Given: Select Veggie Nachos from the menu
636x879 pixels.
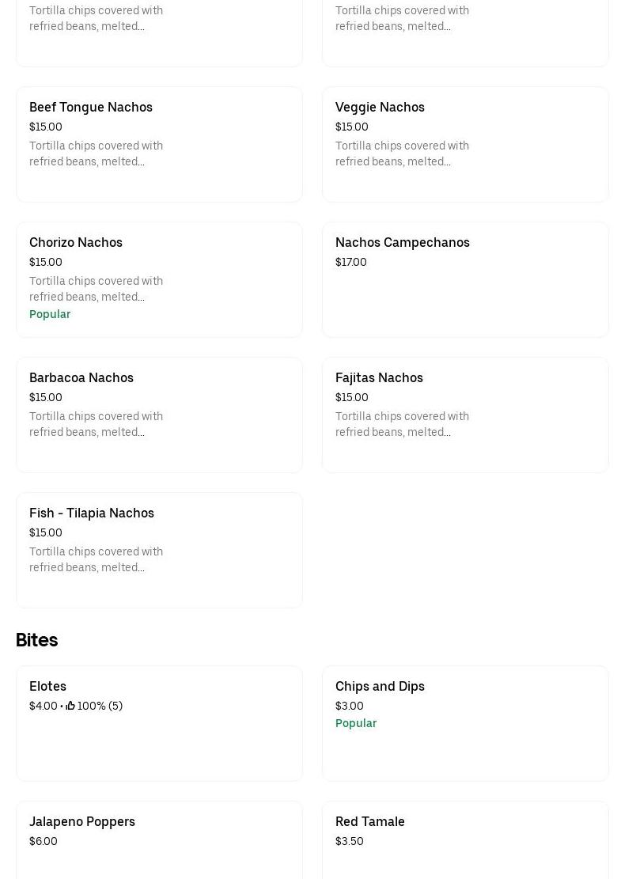Looking at the screenshot, I should [380, 108].
